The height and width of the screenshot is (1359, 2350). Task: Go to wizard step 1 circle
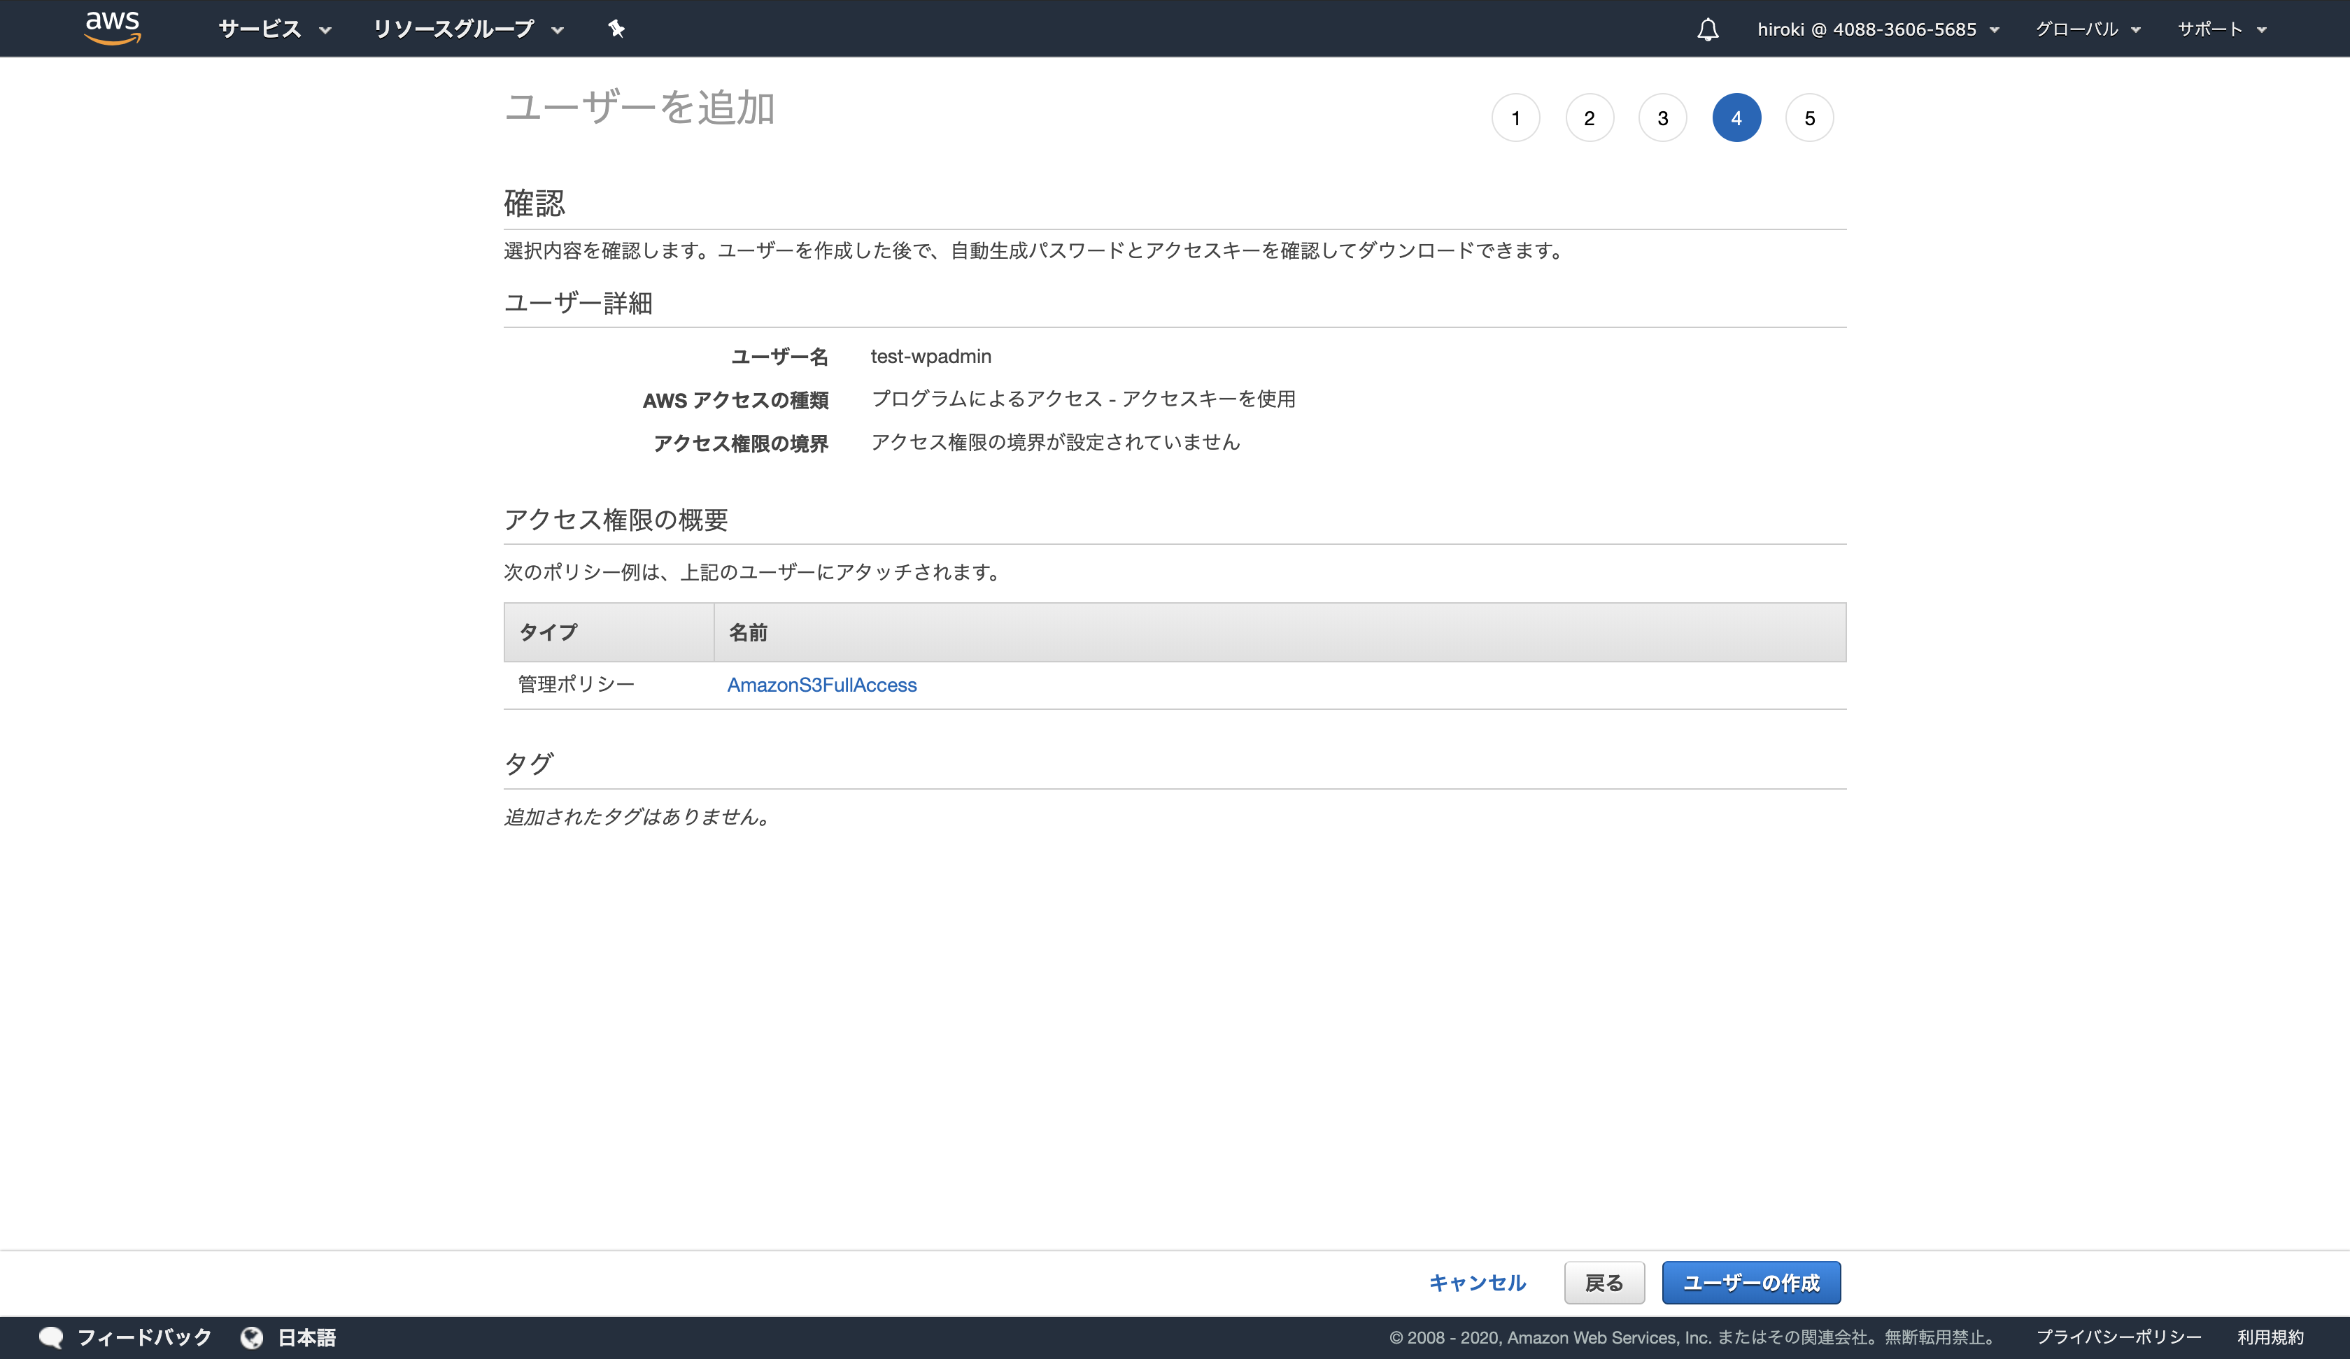(1515, 118)
